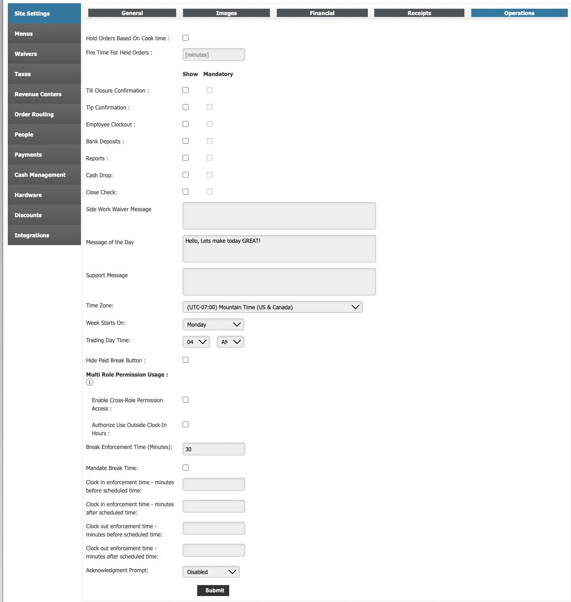
Task: Check Show for Reports
Action: point(185,158)
